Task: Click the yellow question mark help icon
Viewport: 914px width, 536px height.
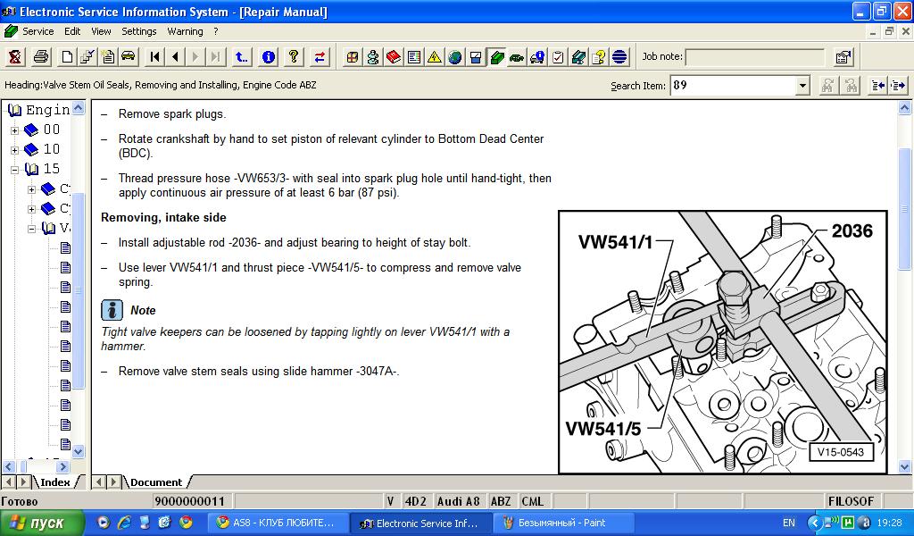Action: coord(294,57)
